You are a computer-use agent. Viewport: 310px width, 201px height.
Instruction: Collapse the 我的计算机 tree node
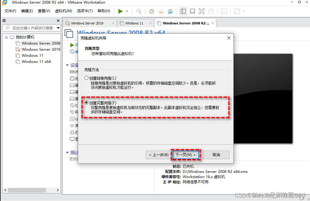point(6,37)
